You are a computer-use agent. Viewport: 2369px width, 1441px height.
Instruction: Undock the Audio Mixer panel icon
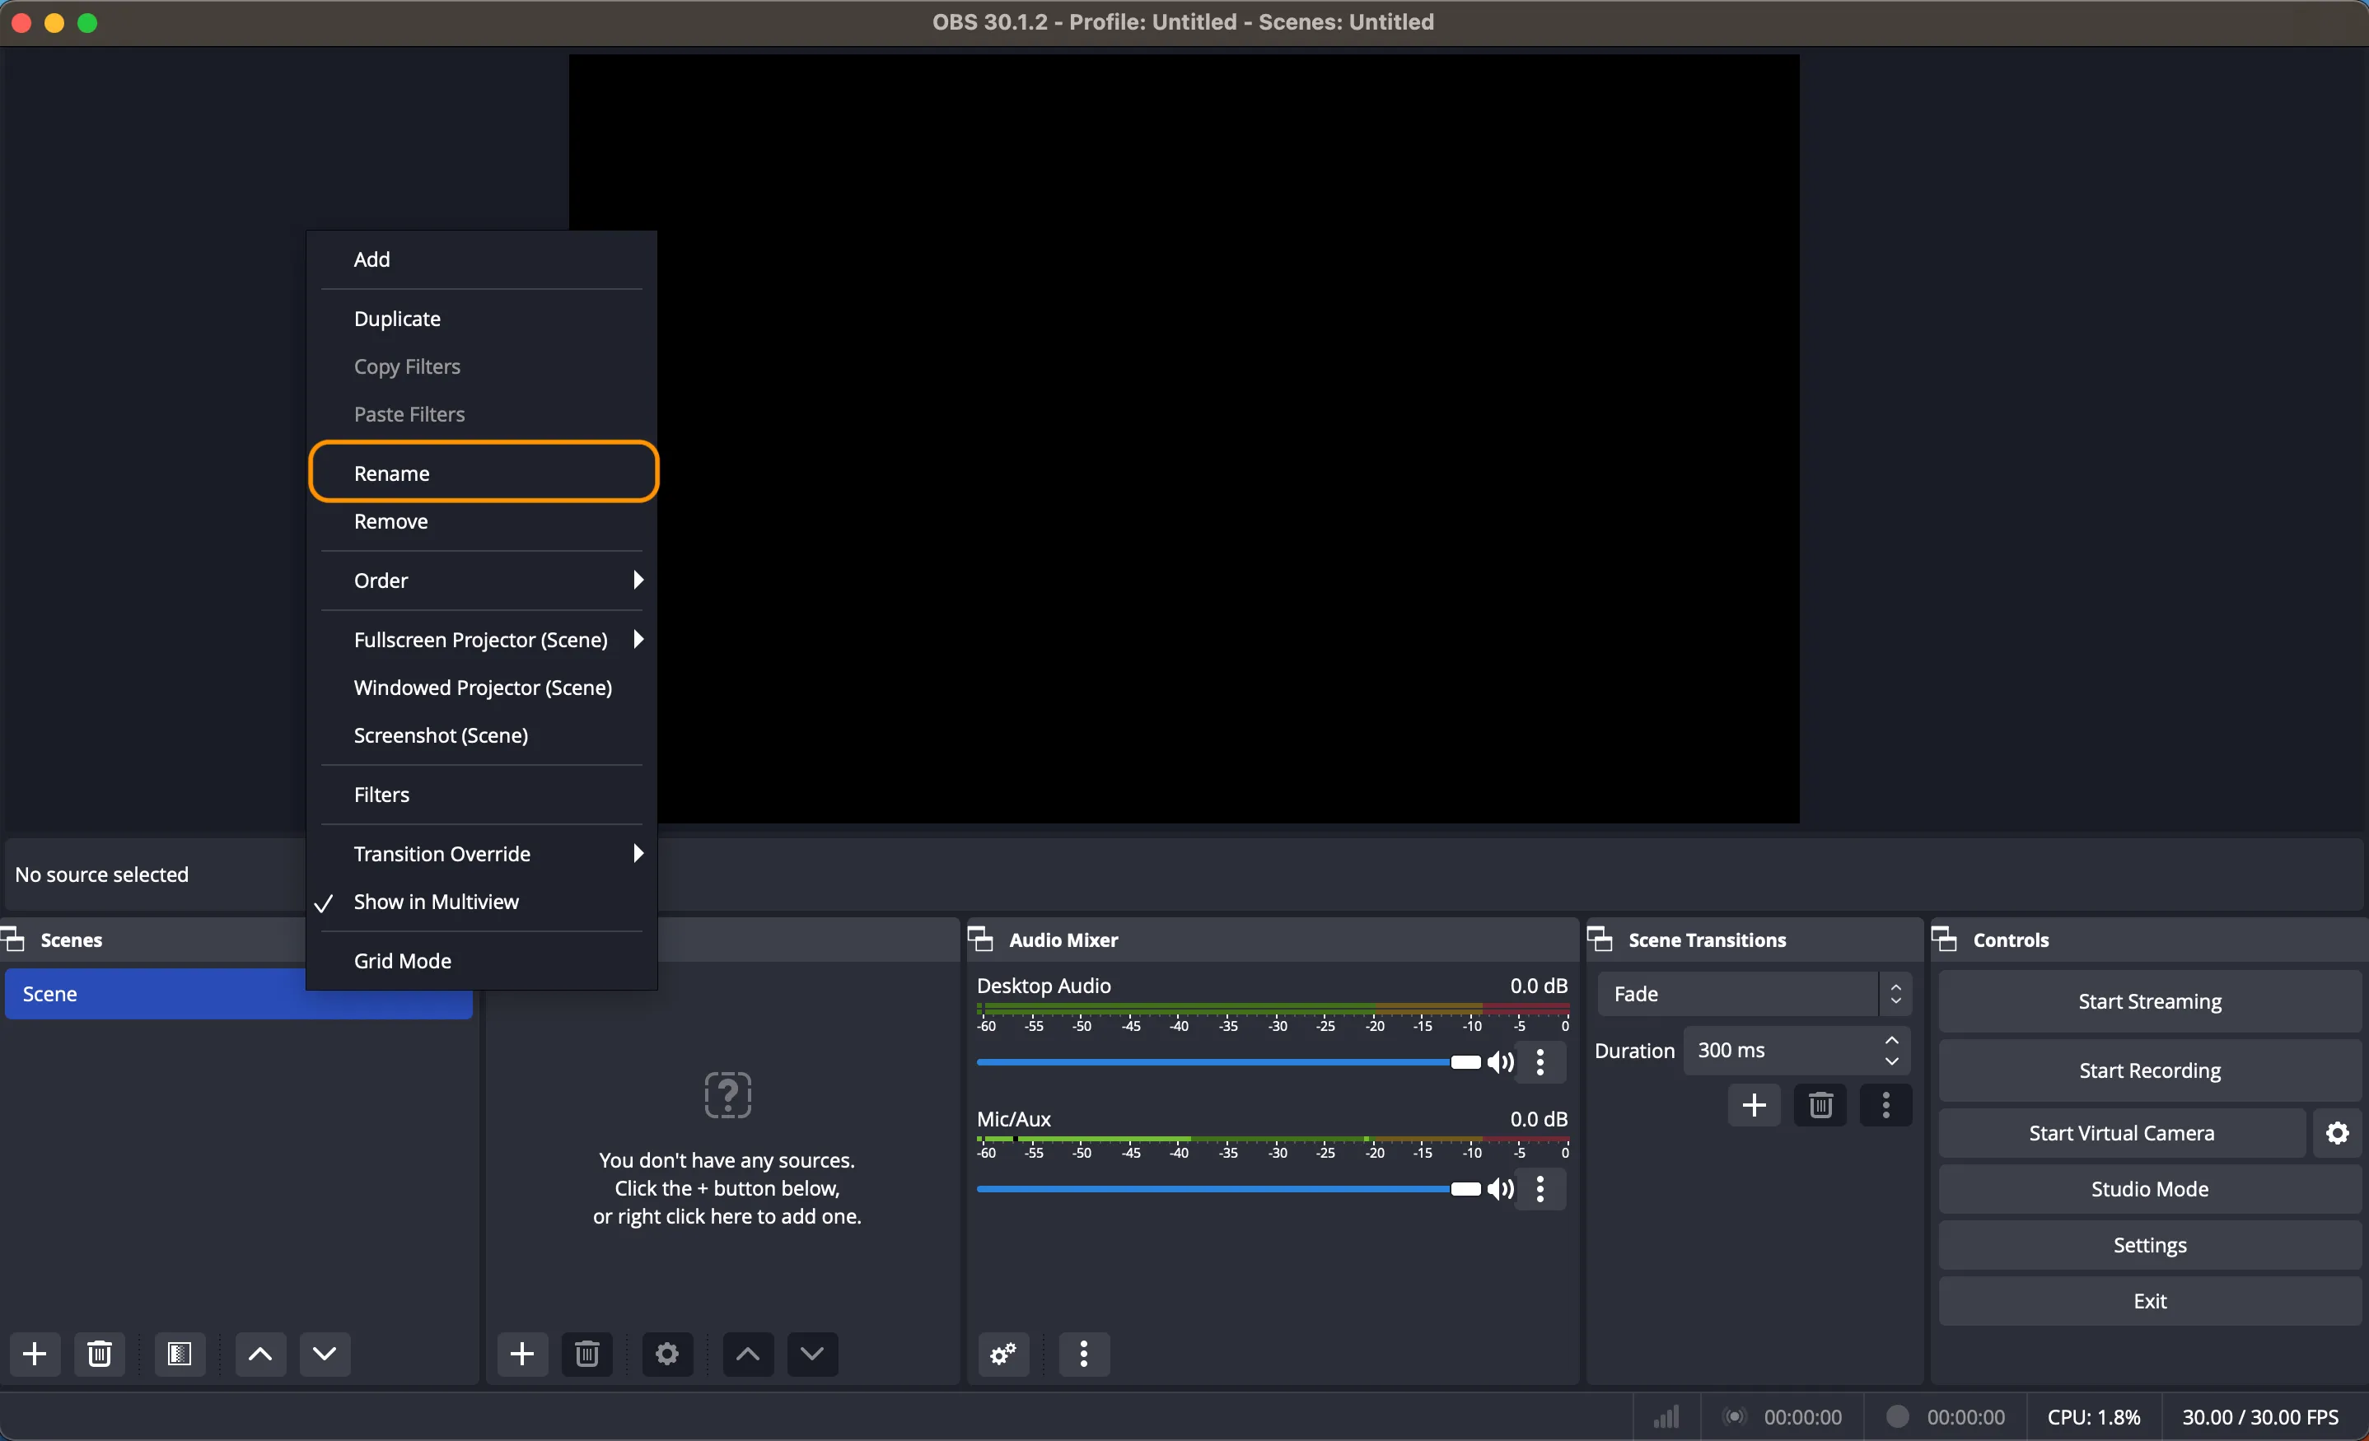(981, 940)
